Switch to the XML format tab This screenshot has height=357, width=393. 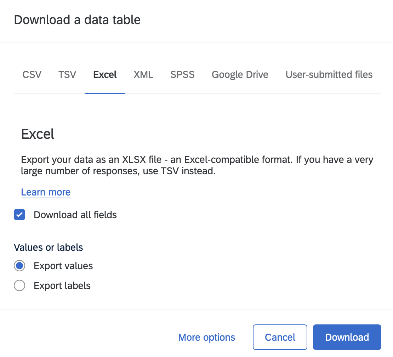pyautogui.click(x=143, y=75)
